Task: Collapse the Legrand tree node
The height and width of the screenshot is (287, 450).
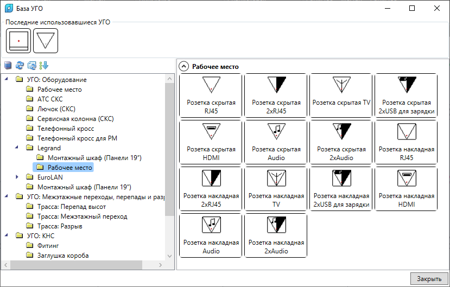Action: 17,148
